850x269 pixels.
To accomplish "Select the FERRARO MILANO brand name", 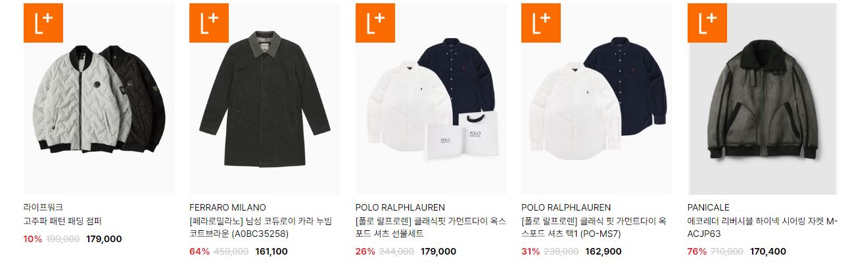I will tap(227, 207).
